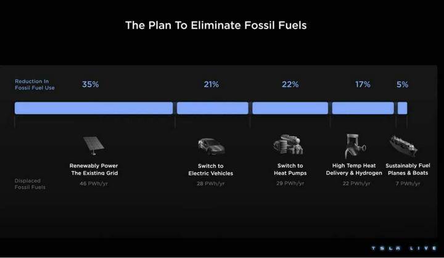444x258 pixels.
Task: Click the electric car icon
Action: point(212,146)
